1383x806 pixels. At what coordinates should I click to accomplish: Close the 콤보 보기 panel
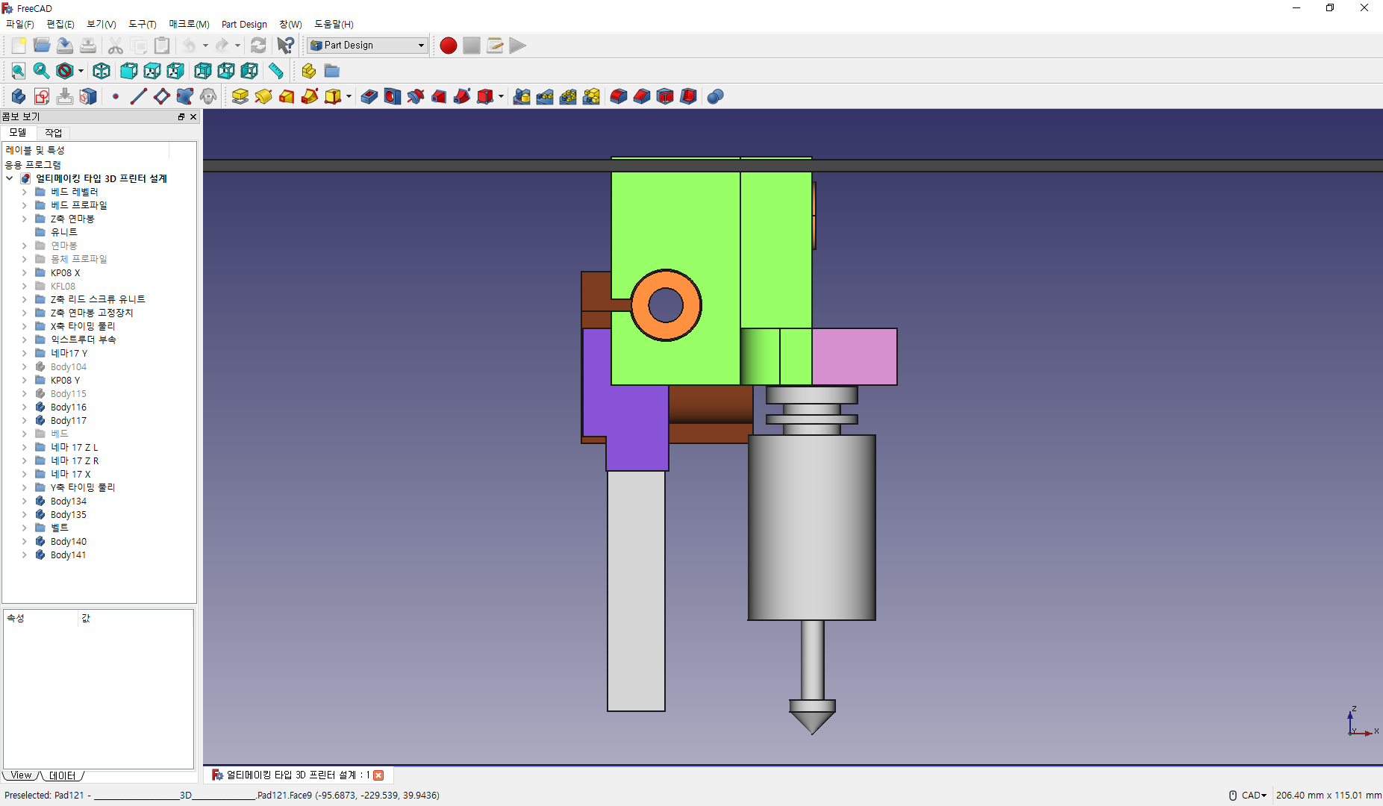point(193,116)
